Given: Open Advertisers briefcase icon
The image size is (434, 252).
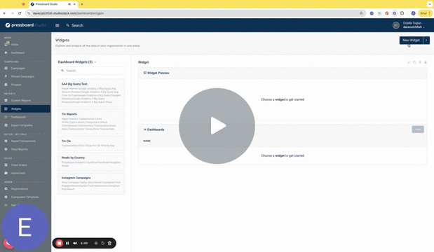Looking at the screenshot, I should [x=6, y=173].
